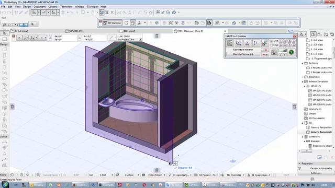Select the 3D Documents navigator item
The width and height of the screenshot is (335, 188).
click(x=315, y=119)
